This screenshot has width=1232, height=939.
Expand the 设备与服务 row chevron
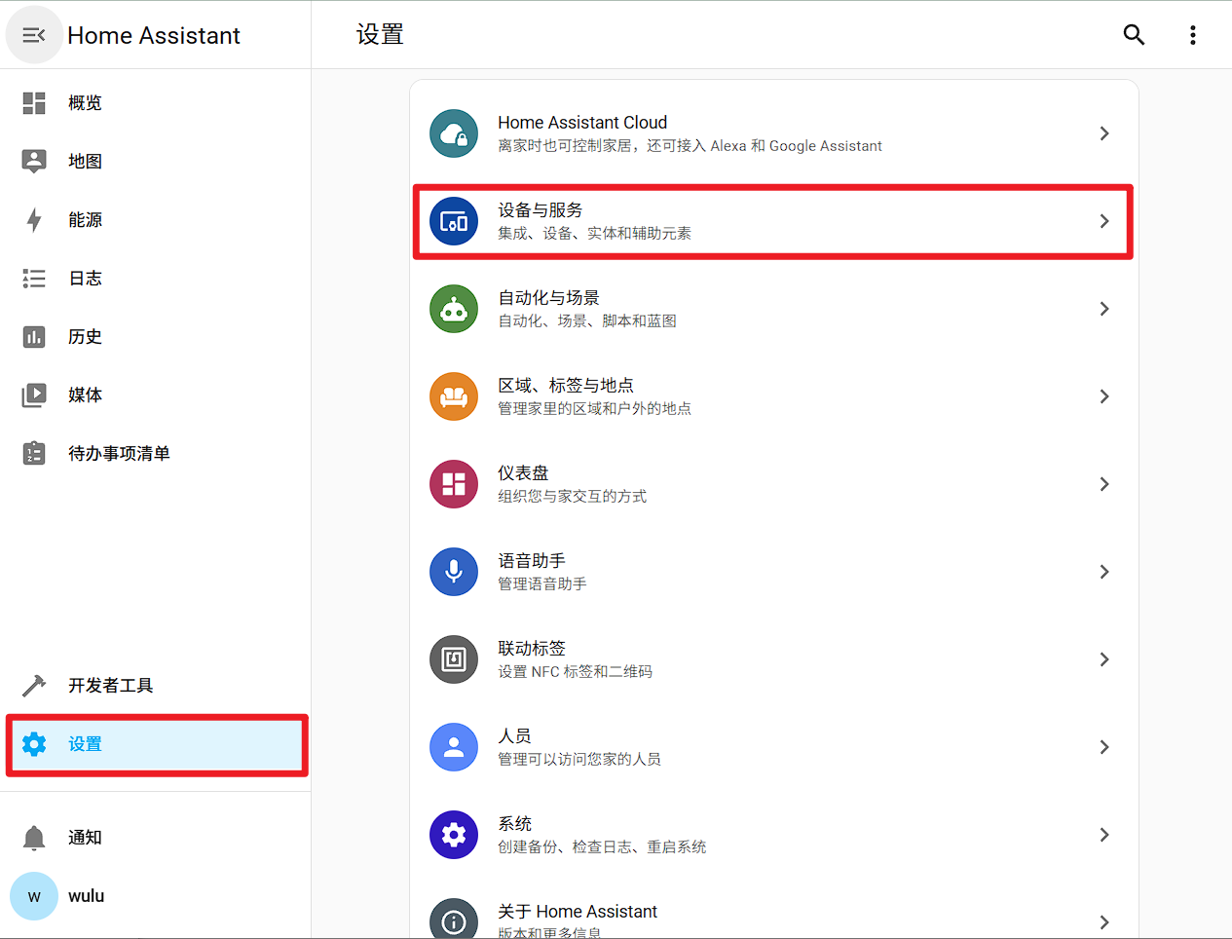[x=1104, y=221]
